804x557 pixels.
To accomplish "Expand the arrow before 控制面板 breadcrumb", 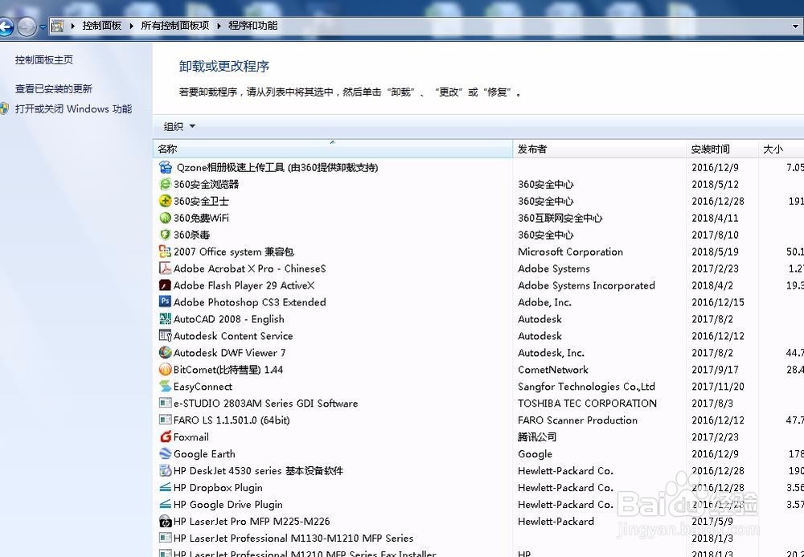I will click(73, 26).
